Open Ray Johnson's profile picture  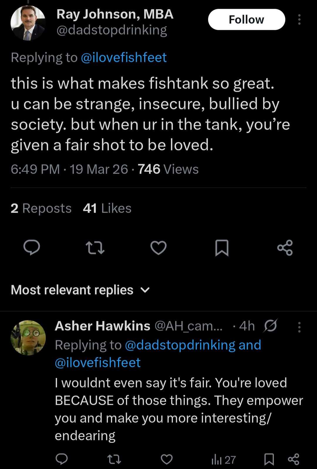tap(28, 23)
